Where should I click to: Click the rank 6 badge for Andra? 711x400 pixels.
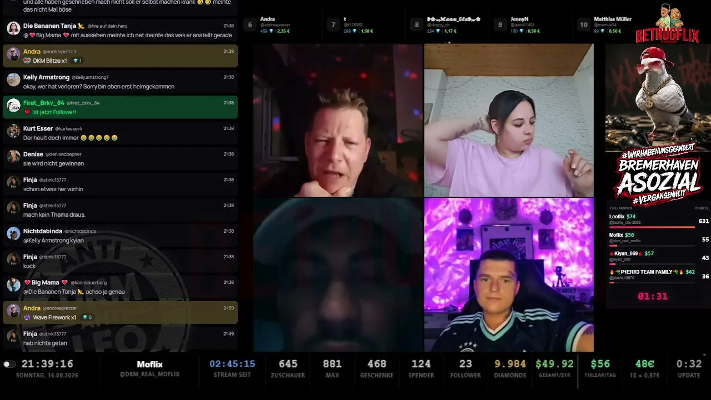tap(251, 25)
